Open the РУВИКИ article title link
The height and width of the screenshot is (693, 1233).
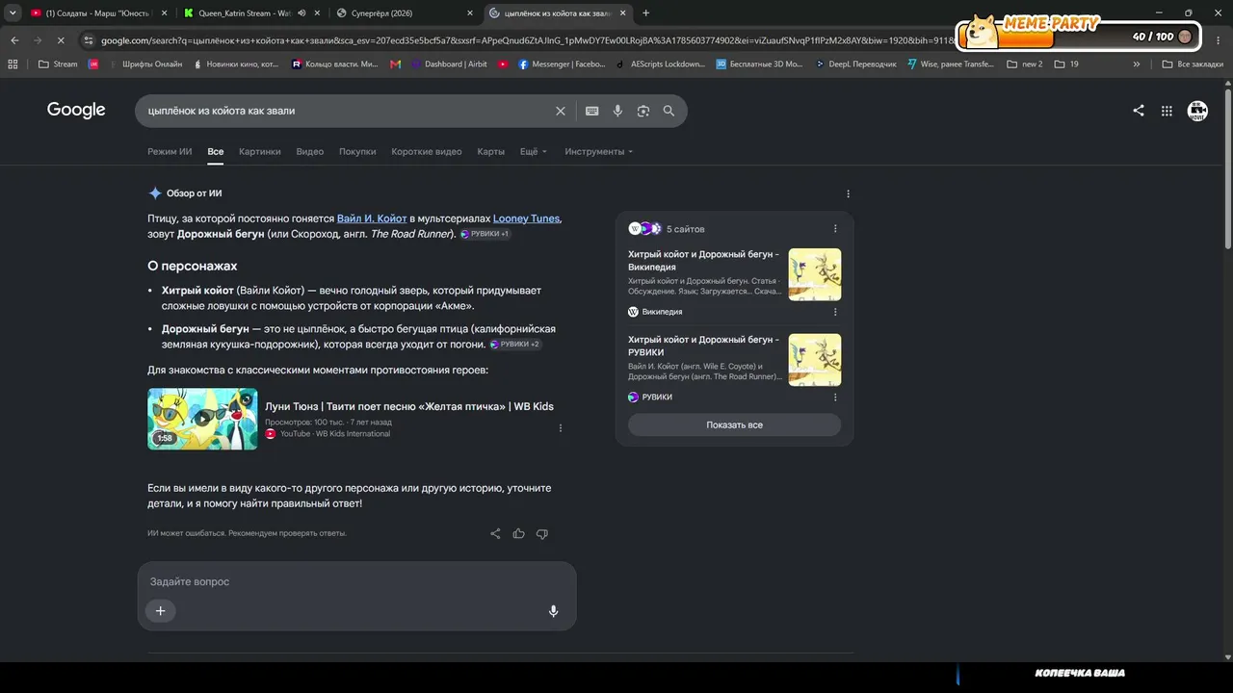click(704, 346)
